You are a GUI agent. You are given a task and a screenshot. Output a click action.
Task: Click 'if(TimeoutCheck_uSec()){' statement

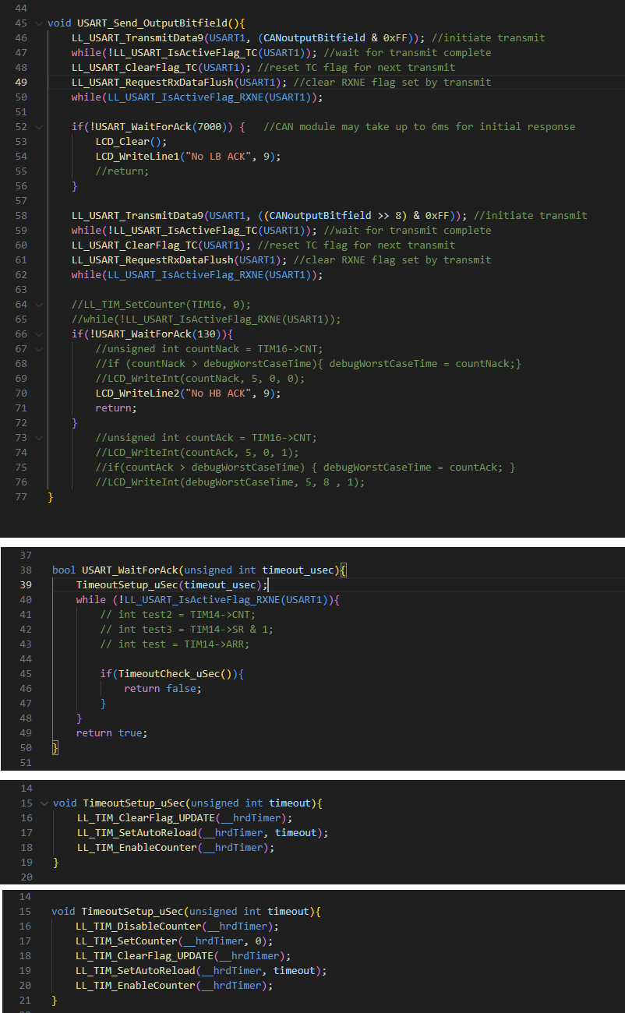(x=172, y=674)
